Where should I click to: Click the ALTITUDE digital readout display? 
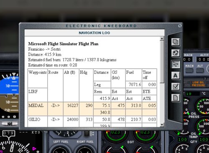[203, 59]
